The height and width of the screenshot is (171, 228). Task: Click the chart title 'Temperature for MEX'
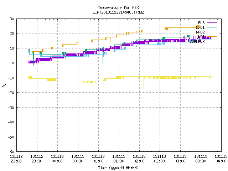118,7
